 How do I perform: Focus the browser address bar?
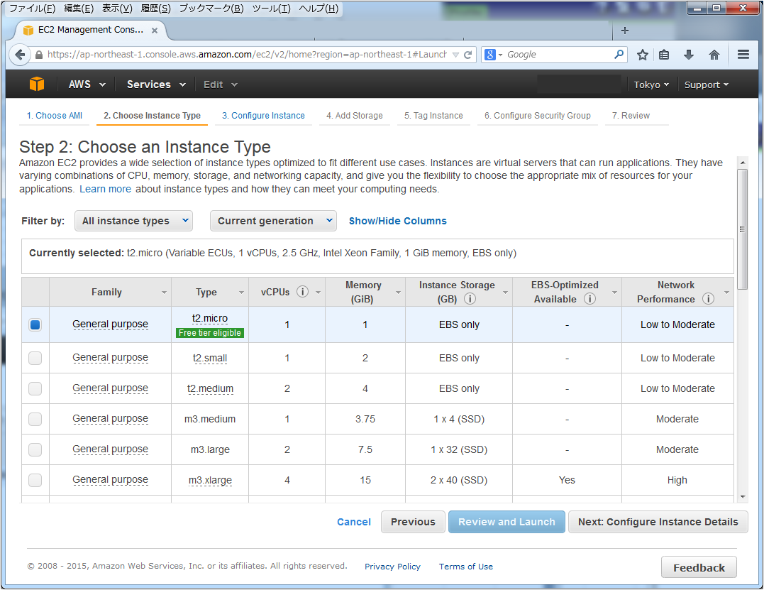[x=247, y=55]
